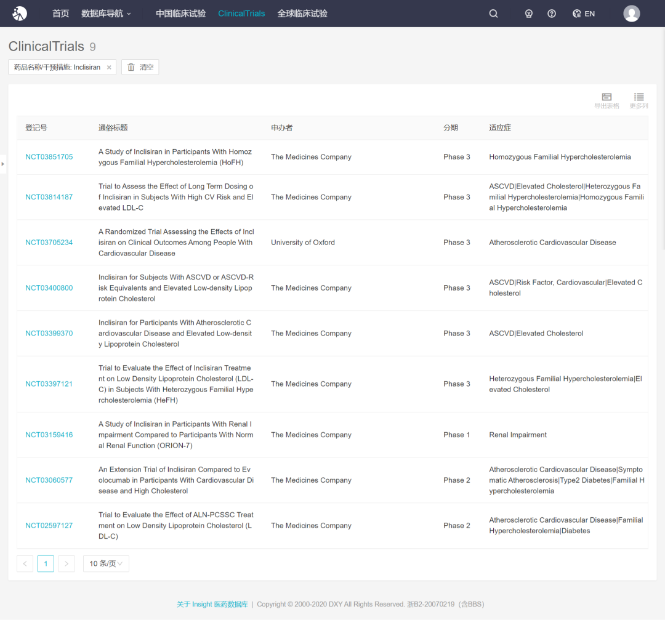Click Renal Impairment indication cell
665x620 pixels.
(518, 435)
